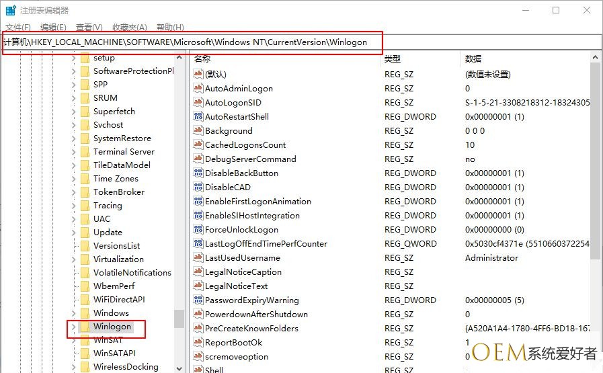Click the AutoRestartShell DWORD value icon

pos(198,116)
